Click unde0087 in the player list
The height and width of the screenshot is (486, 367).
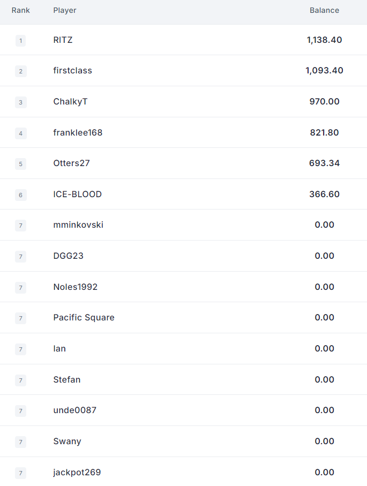(x=74, y=410)
